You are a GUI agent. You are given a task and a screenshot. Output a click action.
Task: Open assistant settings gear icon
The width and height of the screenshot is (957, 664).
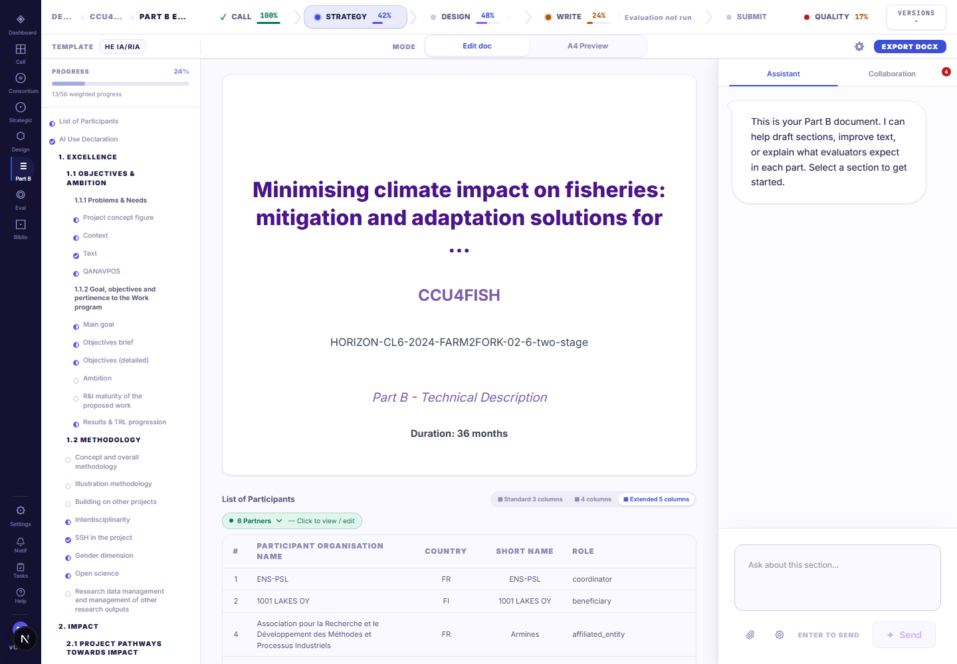click(x=780, y=635)
